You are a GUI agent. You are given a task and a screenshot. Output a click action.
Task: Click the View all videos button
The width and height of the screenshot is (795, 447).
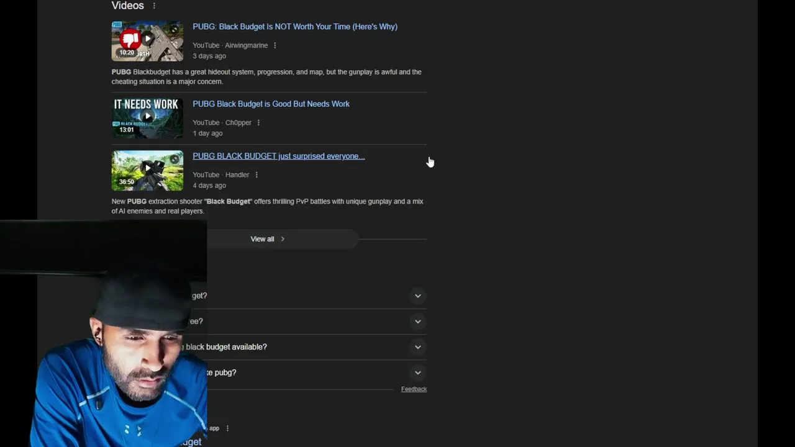point(268,239)
